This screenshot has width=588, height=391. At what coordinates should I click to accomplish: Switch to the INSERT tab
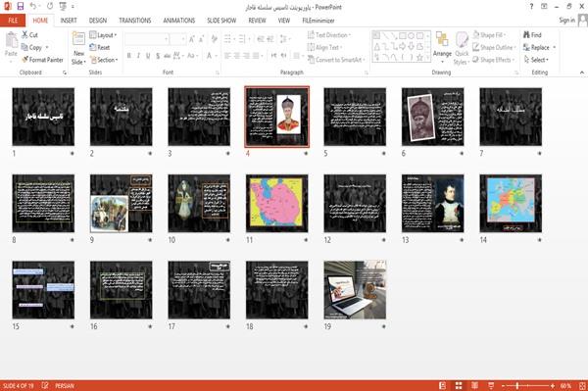click(x=69, y=21)
